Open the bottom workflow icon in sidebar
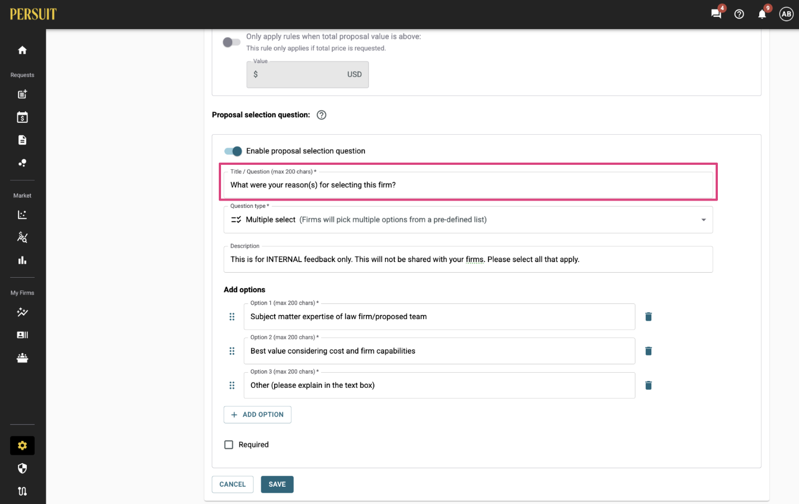The image size is (799, 504). 22,492
